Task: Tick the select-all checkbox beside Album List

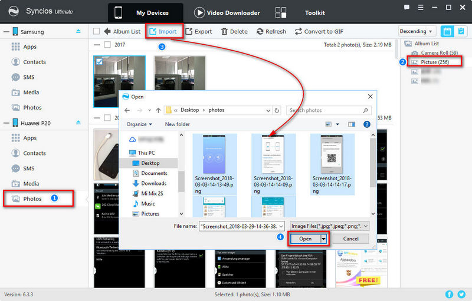Action: (x=96, y=31)
